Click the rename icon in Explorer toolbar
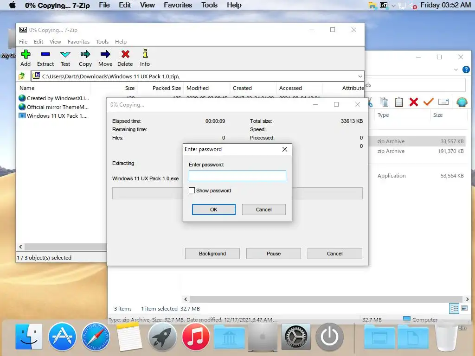Screen dimensions: 475x356 pyautogui.click(x=443, y=102)
